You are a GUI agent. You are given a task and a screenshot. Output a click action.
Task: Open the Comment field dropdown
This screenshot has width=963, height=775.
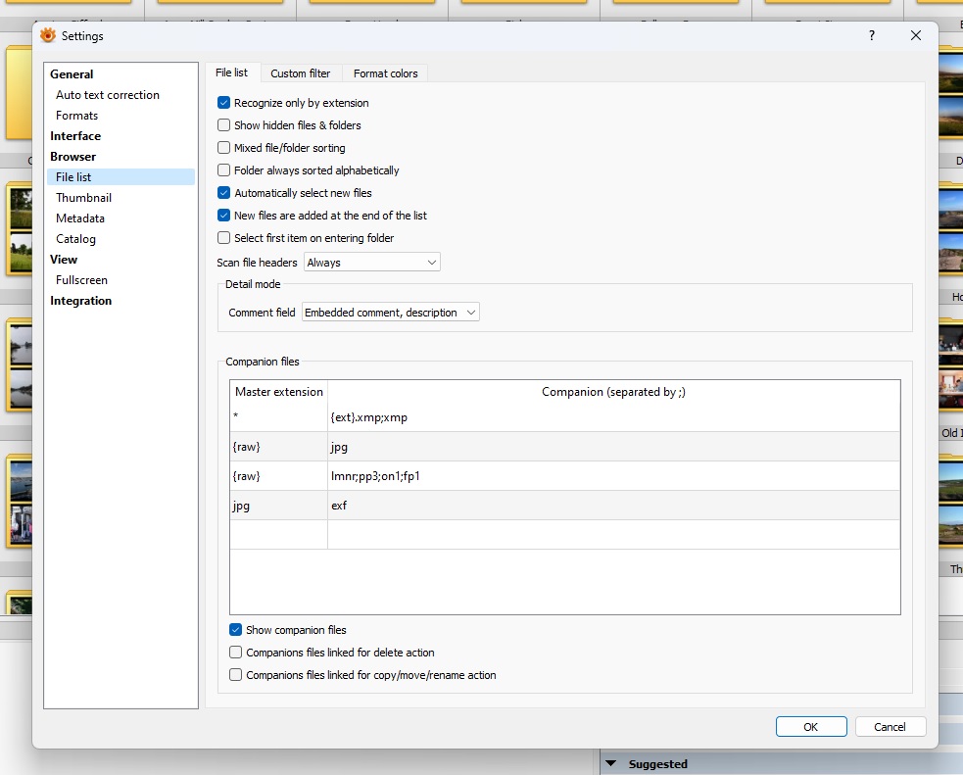pos(391,313)
